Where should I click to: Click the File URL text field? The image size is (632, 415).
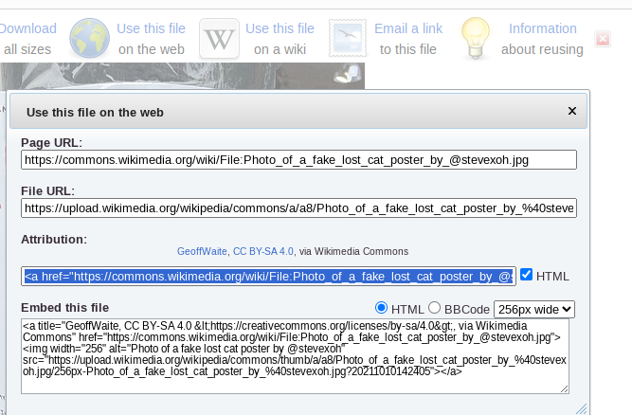click(x=298, y=208)
